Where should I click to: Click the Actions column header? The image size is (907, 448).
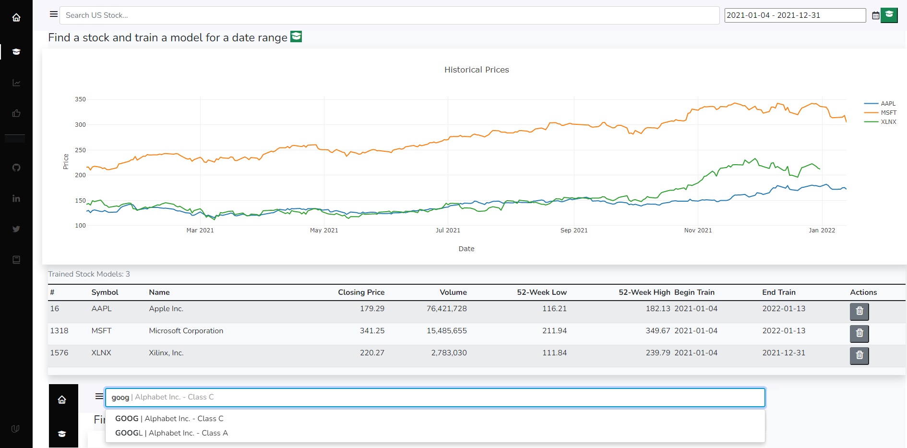pyautogui.click(x=863, y=292)
